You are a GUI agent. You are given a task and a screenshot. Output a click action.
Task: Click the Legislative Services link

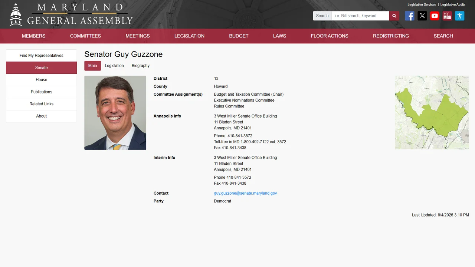pyautogui.click(x=422, y=5)
